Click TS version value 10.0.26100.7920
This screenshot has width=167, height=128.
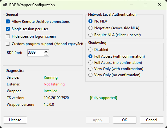[x=56, y=98]
